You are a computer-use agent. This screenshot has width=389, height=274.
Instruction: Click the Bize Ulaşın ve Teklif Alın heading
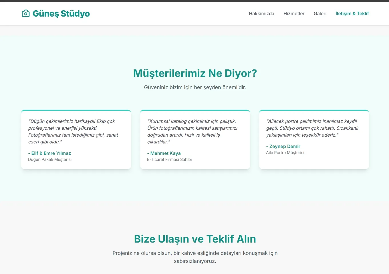coord(195,239)
